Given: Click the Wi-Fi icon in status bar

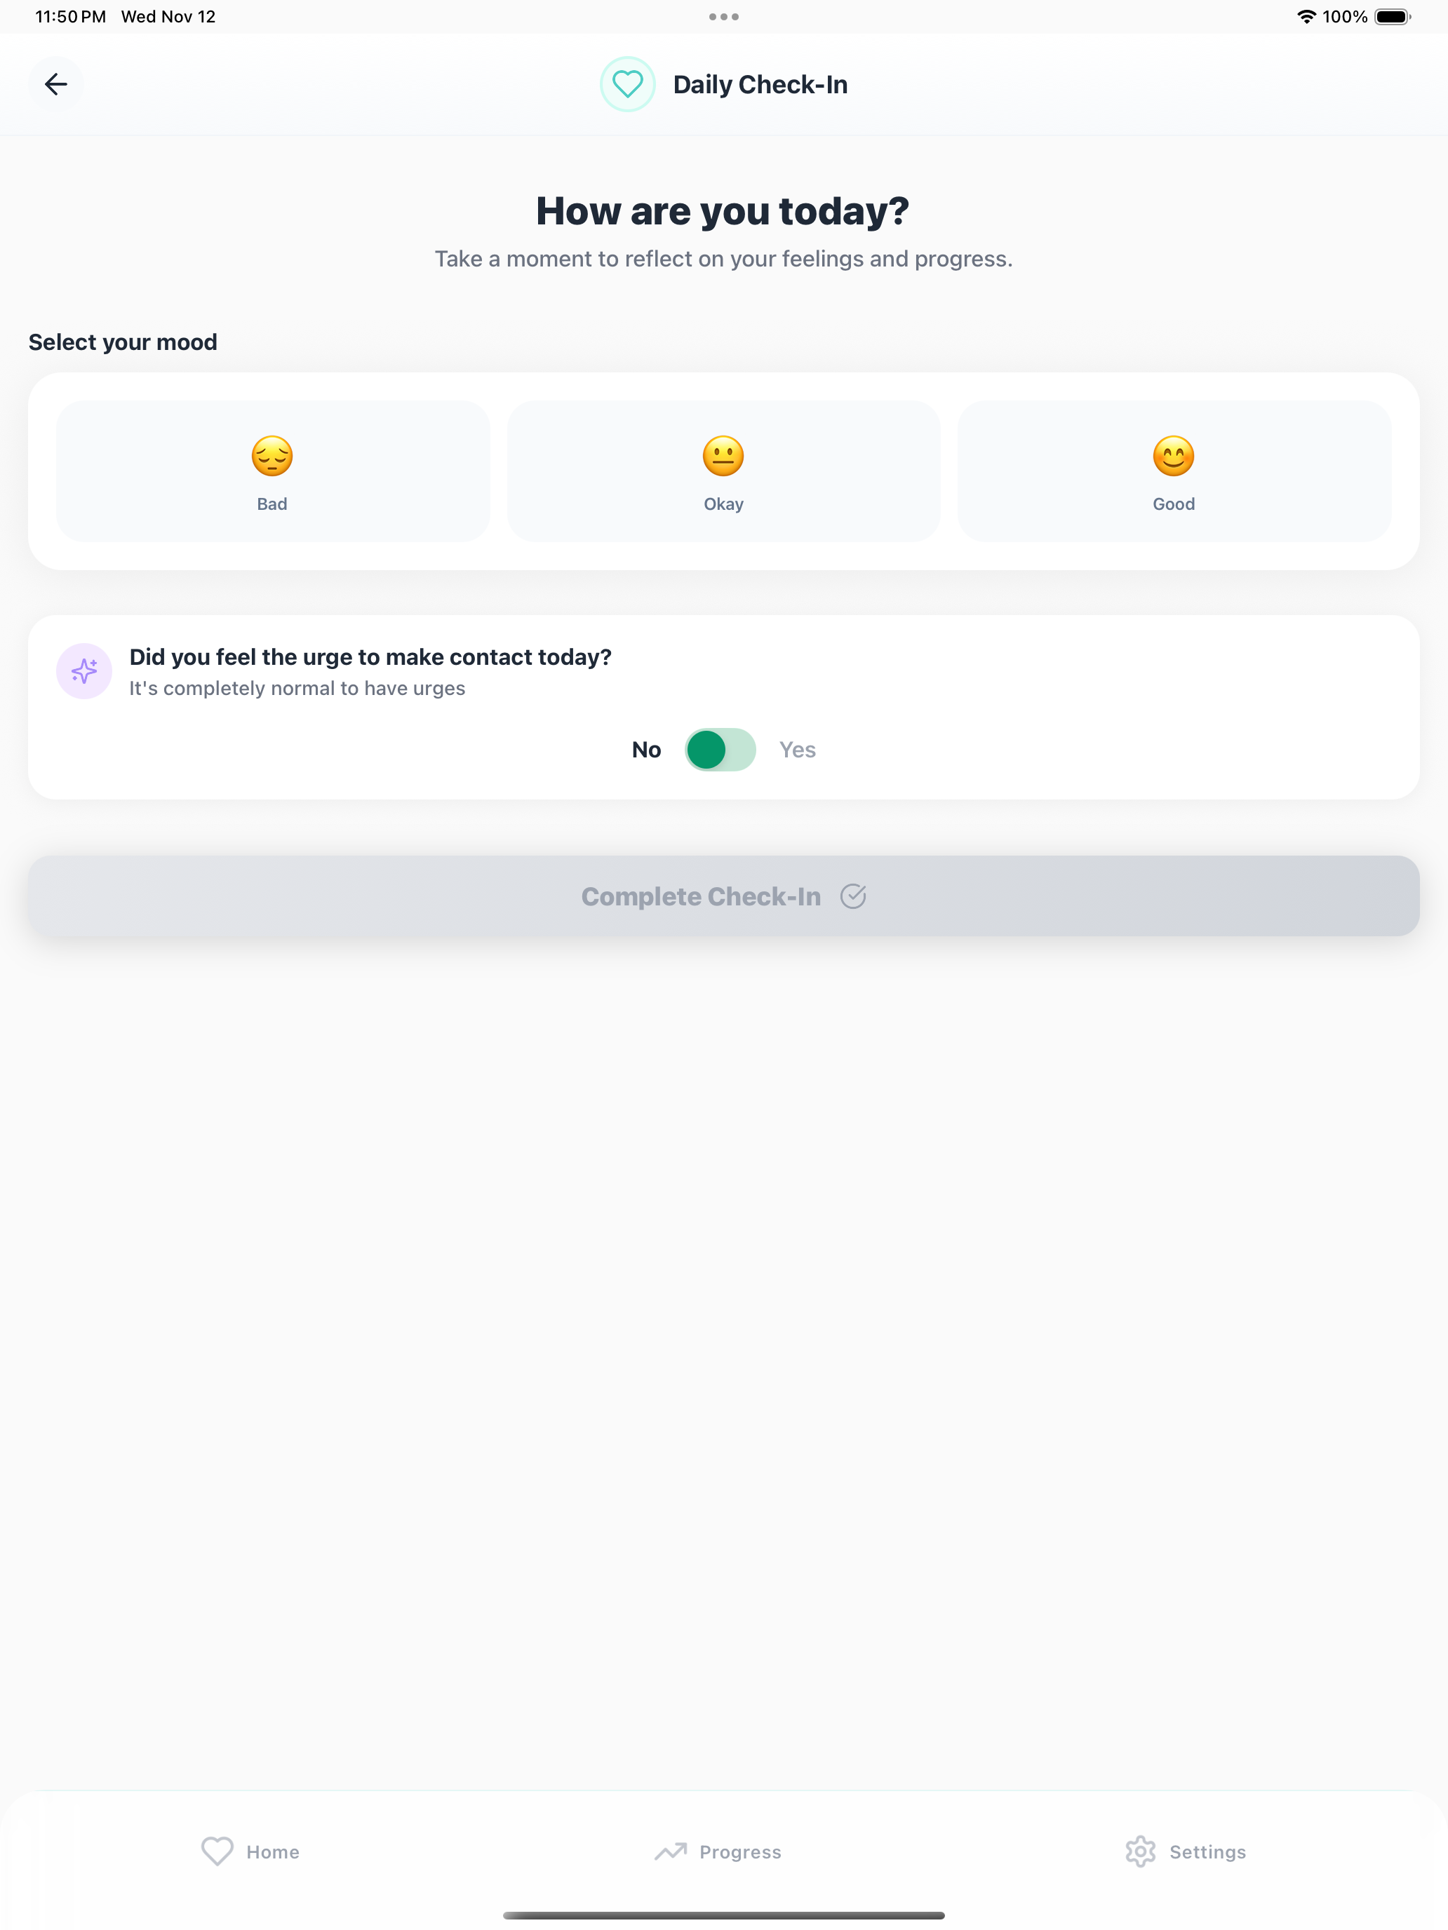Looking at the screenshot, I should pos(1305,15).
